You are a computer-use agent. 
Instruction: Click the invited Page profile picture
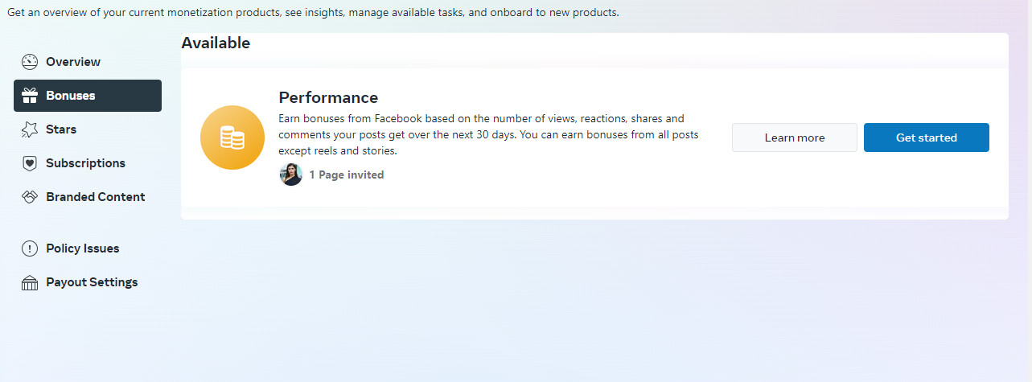coord(291,175)
